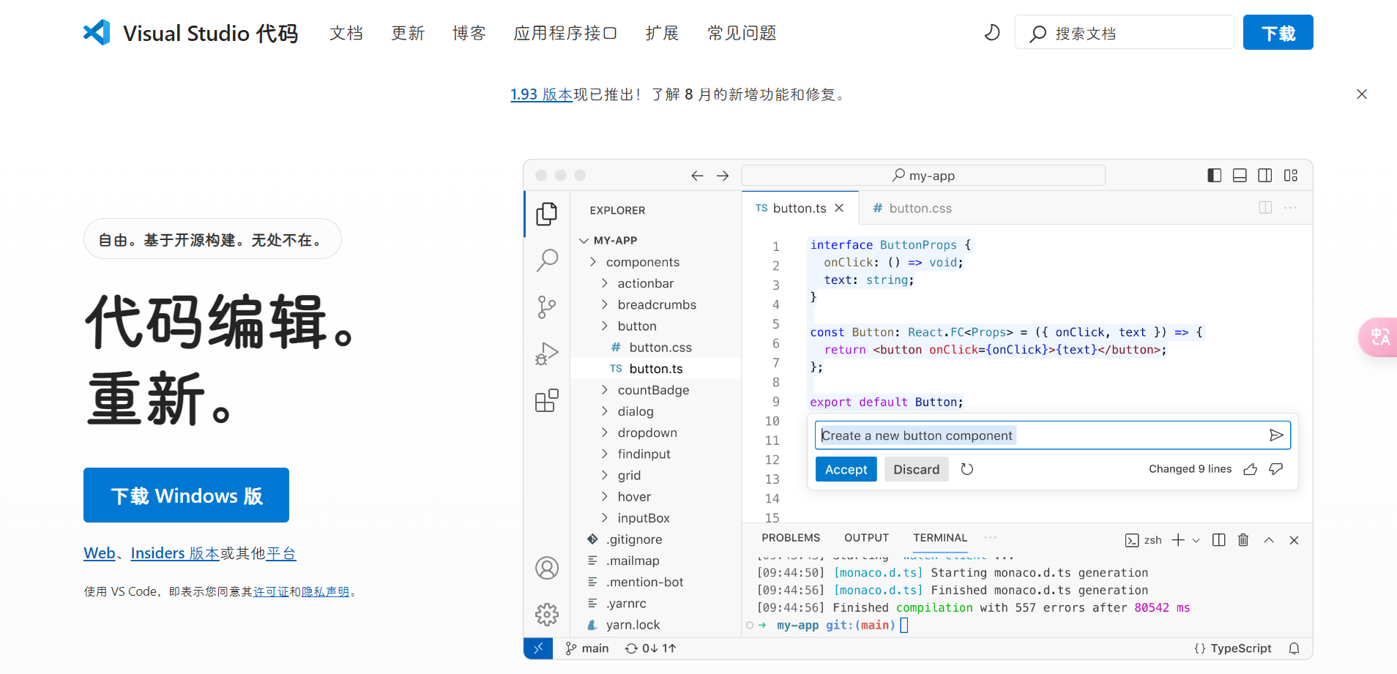
Task: Switch to the PROBLEMS panel tab
Action: click(791, 538)
